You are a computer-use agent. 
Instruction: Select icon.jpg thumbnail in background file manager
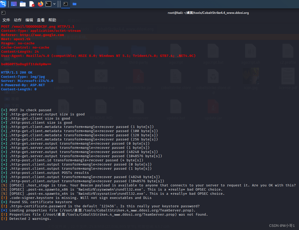tap(251, 79)
